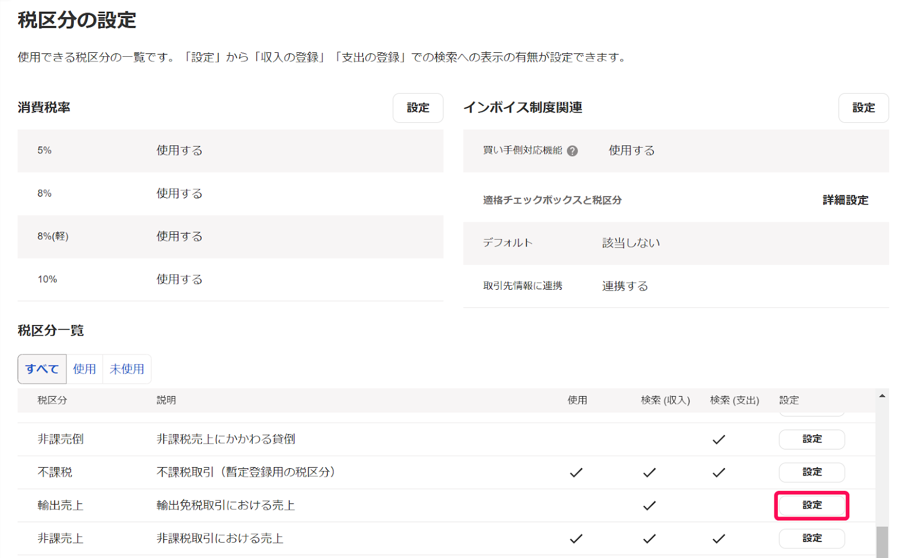The width and height of the screenshot is (909, 558).
Task: Click the 税区分 column header
Action: point(52,400)
